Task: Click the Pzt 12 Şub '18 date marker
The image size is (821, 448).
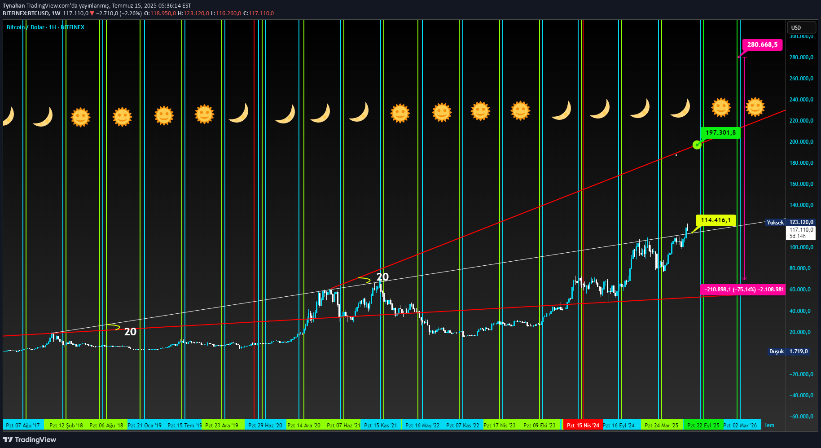Action: click(x=66, y=425)
